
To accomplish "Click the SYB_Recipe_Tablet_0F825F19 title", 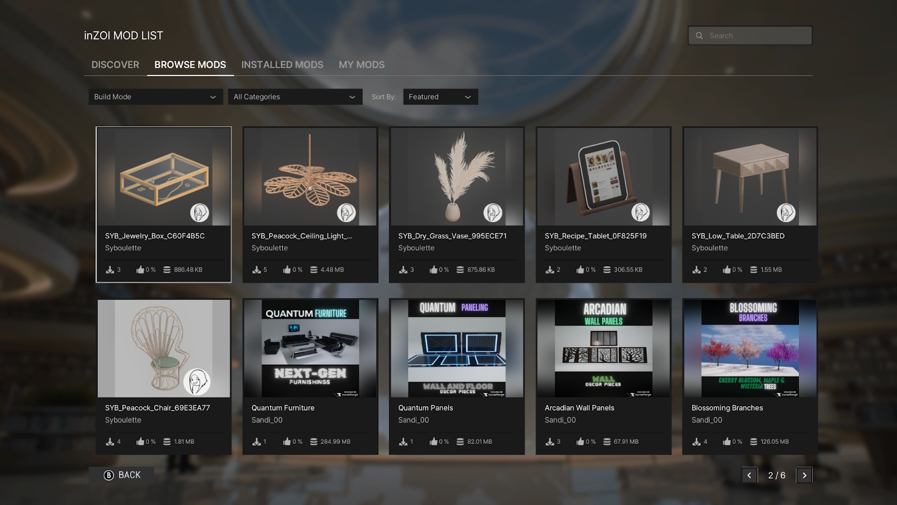I will 595,236.
